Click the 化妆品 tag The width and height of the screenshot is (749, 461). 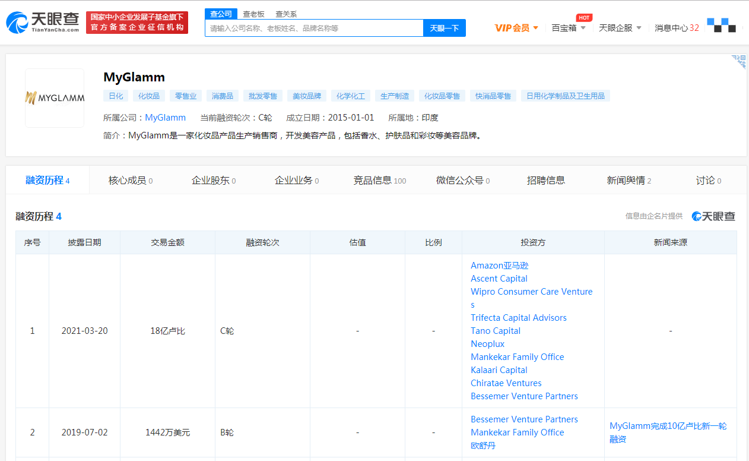[x=149, y=96]
